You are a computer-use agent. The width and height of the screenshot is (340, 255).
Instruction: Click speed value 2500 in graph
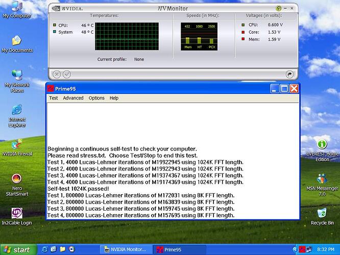pyautogui.click(x=211, y=26)
